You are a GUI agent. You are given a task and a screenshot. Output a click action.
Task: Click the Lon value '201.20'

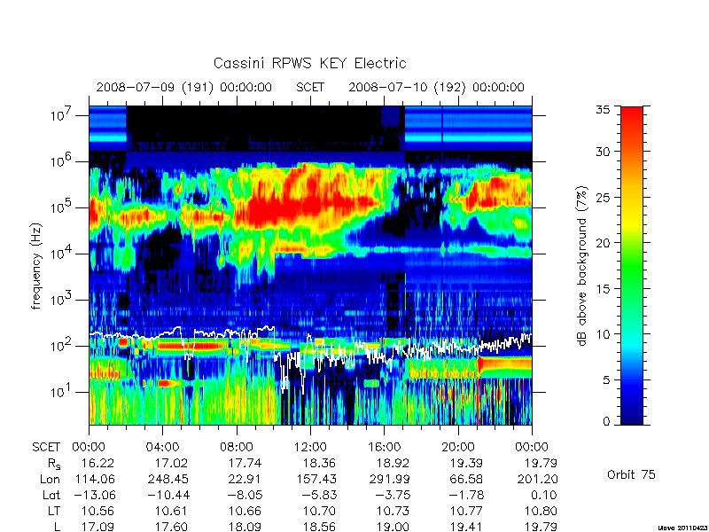pyautogui.click(x=537, y=479)
